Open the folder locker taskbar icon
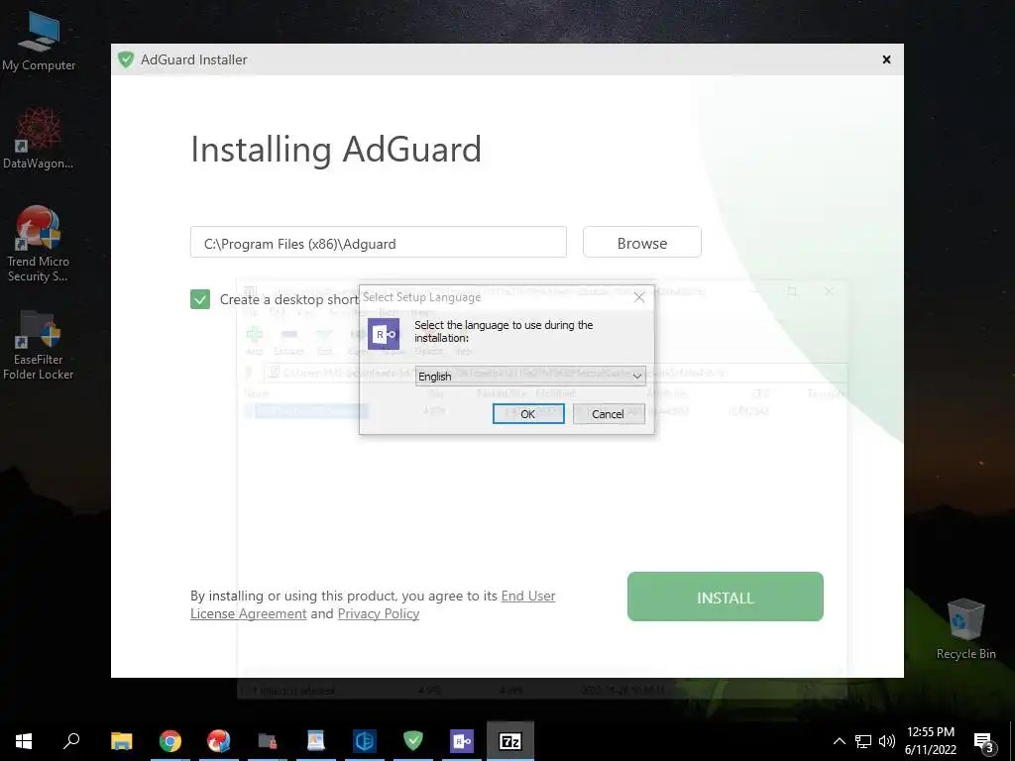This screenshot has height=761, width=1015. [x=268, y=741]
